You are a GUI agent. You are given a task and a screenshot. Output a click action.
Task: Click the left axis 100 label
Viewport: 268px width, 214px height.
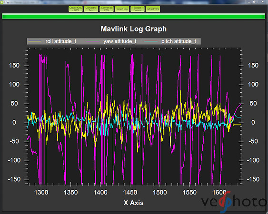(x=14, y=84)
